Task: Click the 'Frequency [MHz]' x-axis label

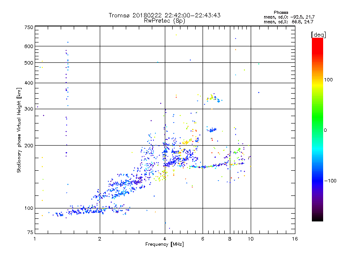Action: point(164,244)
